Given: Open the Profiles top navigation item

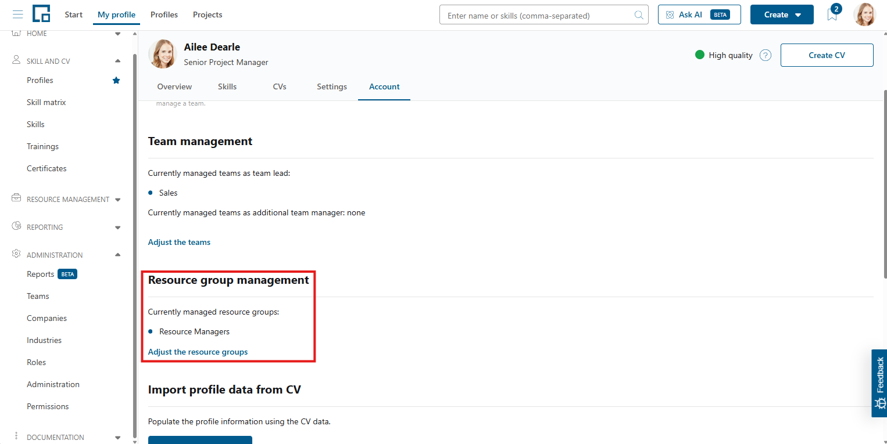Looking at the screenshot, I should point(164,15).
